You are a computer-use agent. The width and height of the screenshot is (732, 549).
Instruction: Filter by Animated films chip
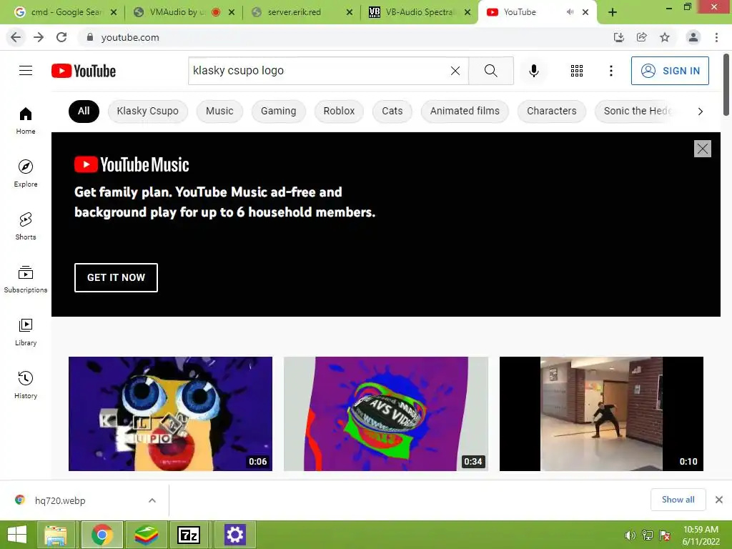465,111
